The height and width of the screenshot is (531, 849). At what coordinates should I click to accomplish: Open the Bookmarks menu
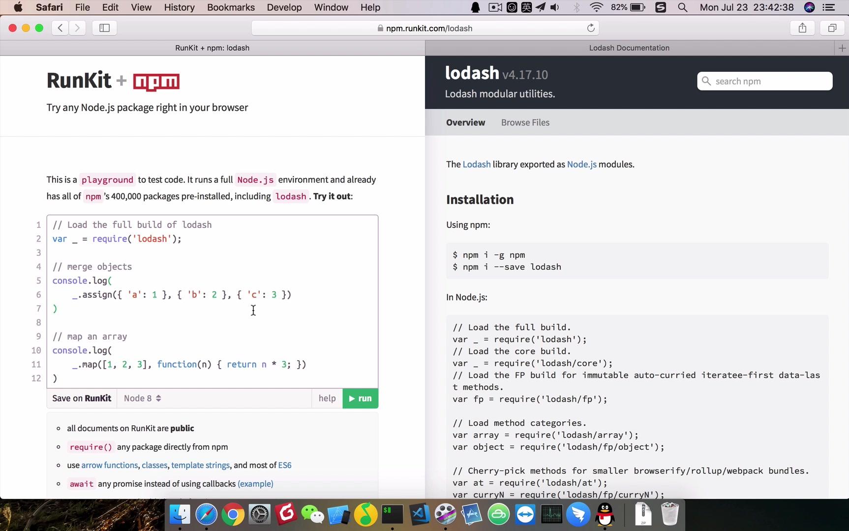click(x=231, y=7)
